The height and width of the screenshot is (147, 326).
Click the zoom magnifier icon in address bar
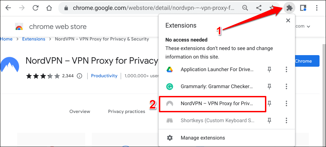[245, 8]
